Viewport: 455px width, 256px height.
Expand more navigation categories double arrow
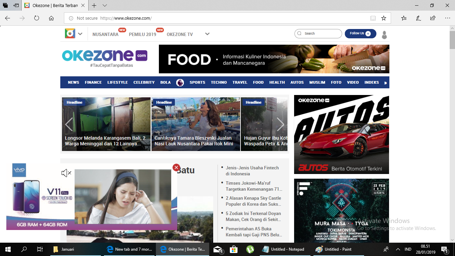[x=385, y=83]
